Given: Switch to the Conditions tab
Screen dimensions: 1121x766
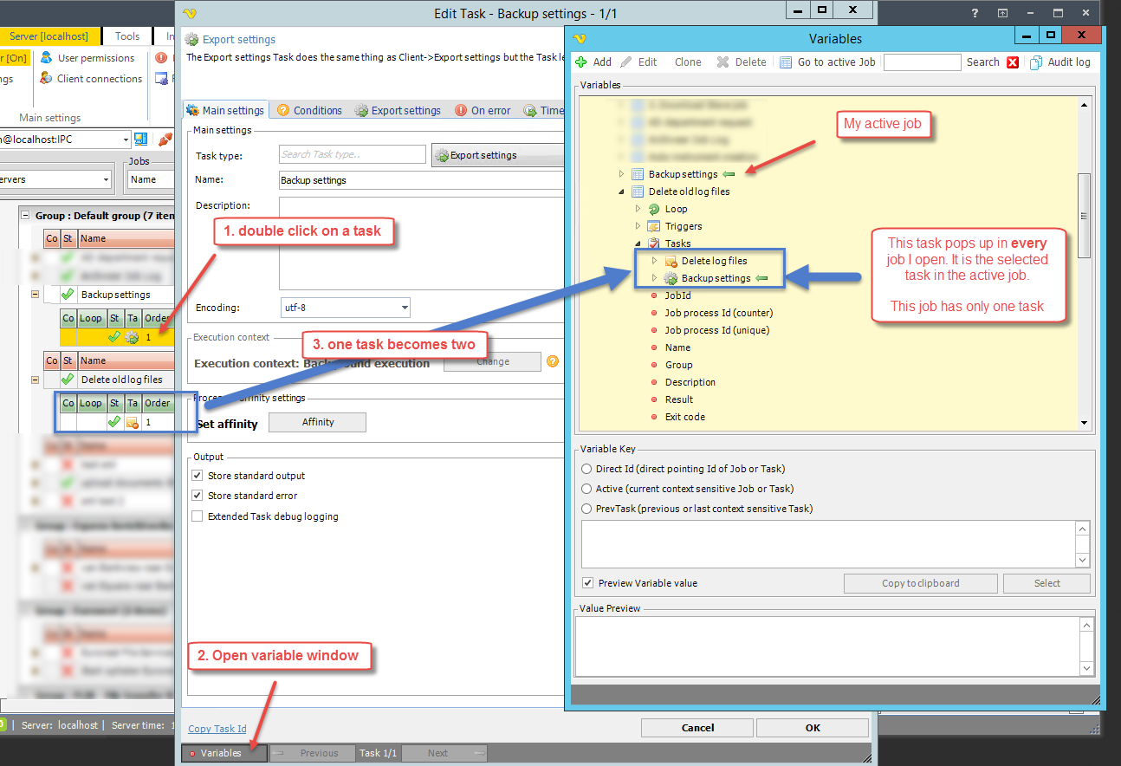Looking at the screenshot, I should click(309, 111).
